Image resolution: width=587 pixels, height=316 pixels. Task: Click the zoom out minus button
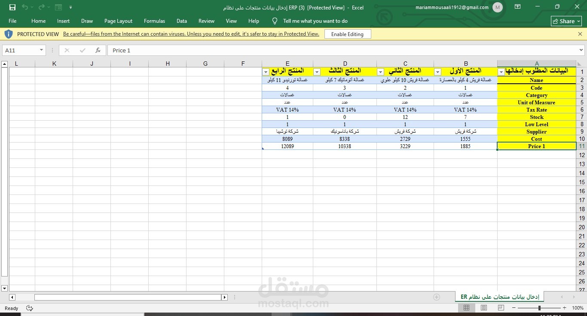tap(514, 308)
